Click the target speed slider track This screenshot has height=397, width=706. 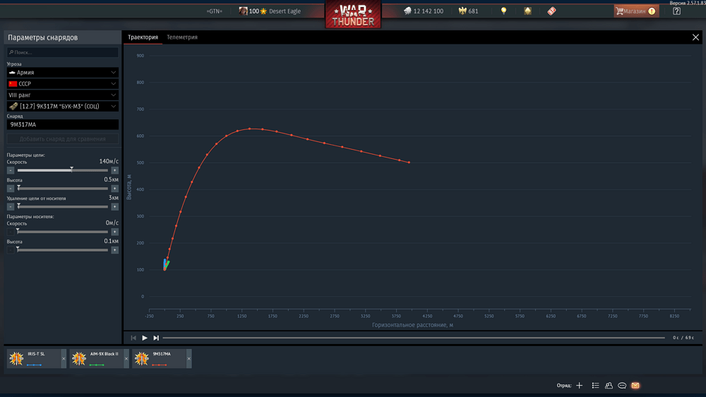point(63,170)
